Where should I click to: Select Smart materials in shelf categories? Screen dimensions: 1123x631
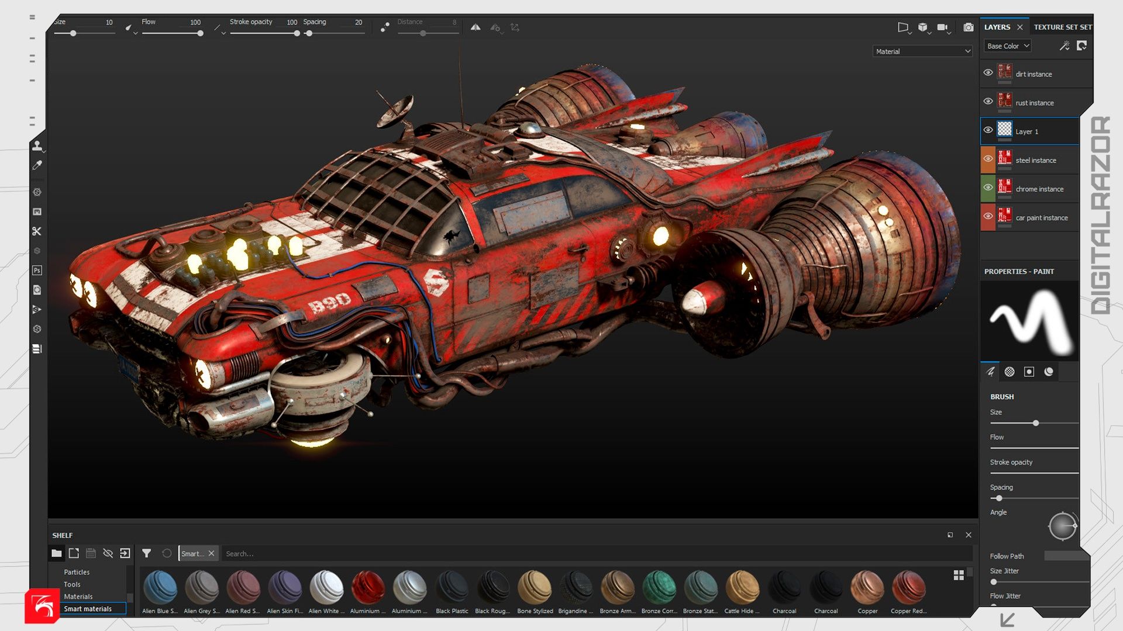point(88,609)
